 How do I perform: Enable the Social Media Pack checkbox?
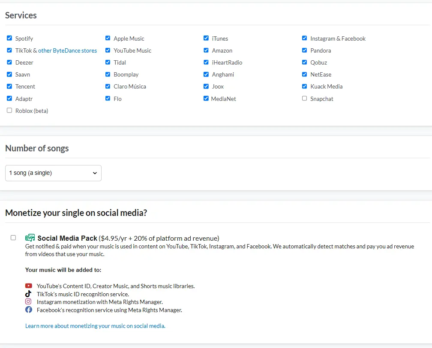[13, 238]
